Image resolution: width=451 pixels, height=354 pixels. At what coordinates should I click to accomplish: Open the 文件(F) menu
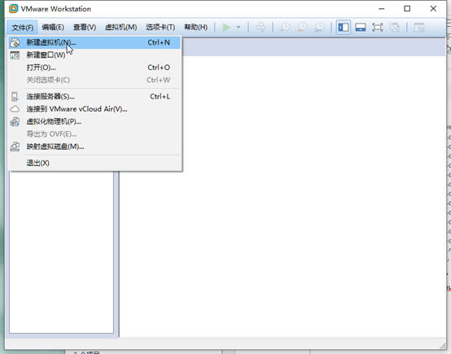tap(23, 28)
